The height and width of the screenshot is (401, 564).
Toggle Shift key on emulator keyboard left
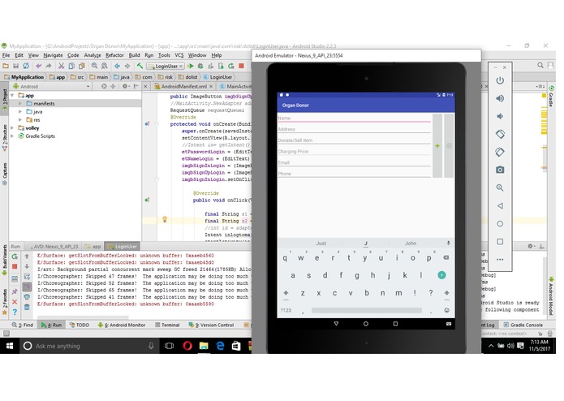point(286,293)
